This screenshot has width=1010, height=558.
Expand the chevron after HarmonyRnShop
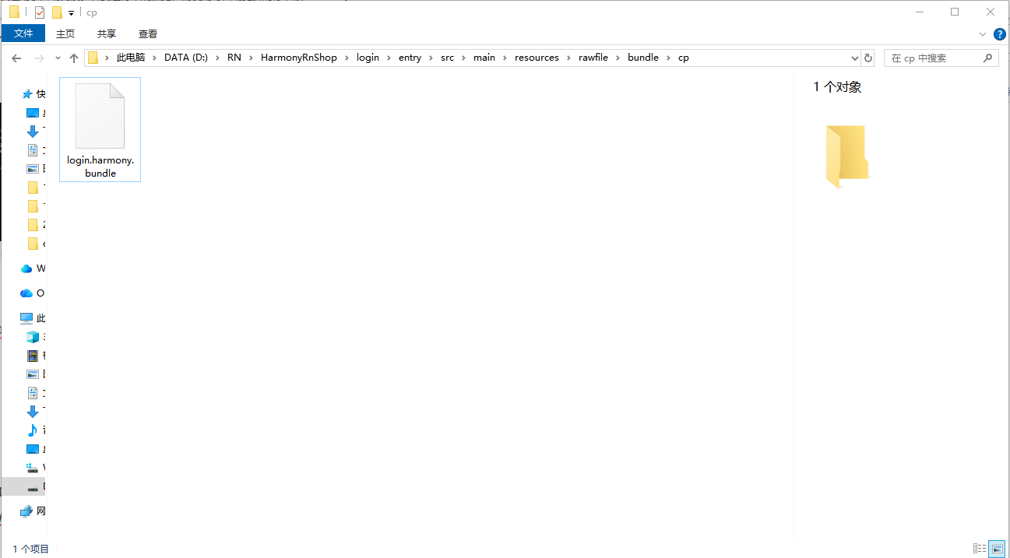click(x=347, y=58)
